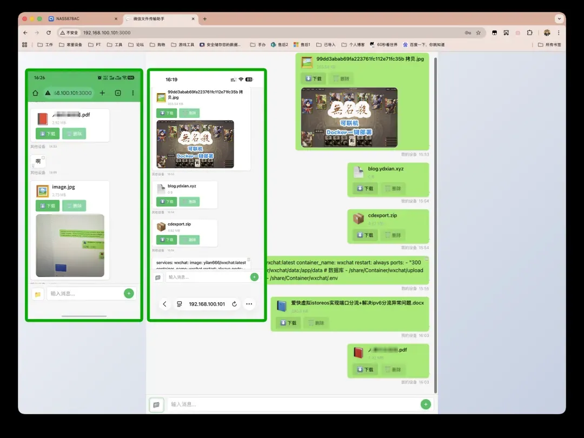This screenshot has width=584, height=438.
Task: Click the browser forward arrow
Action: point(37,33)
